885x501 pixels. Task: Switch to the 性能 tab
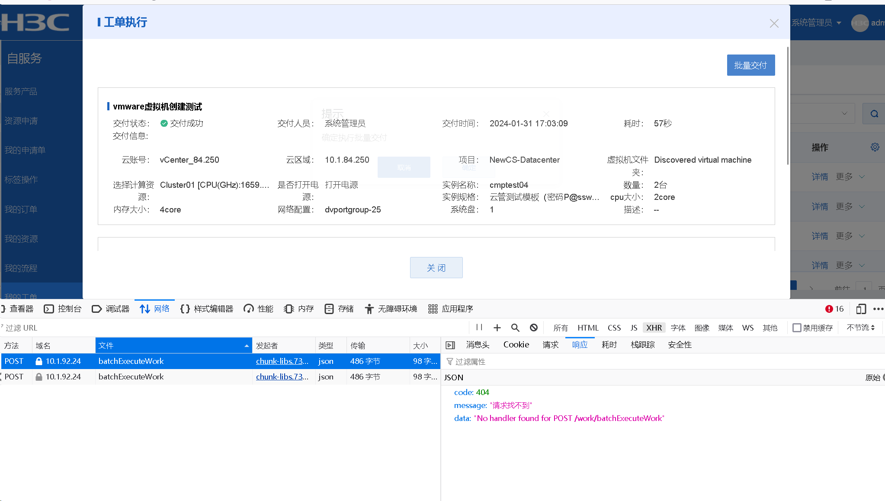pyautogui.click(x=258, y=309)
